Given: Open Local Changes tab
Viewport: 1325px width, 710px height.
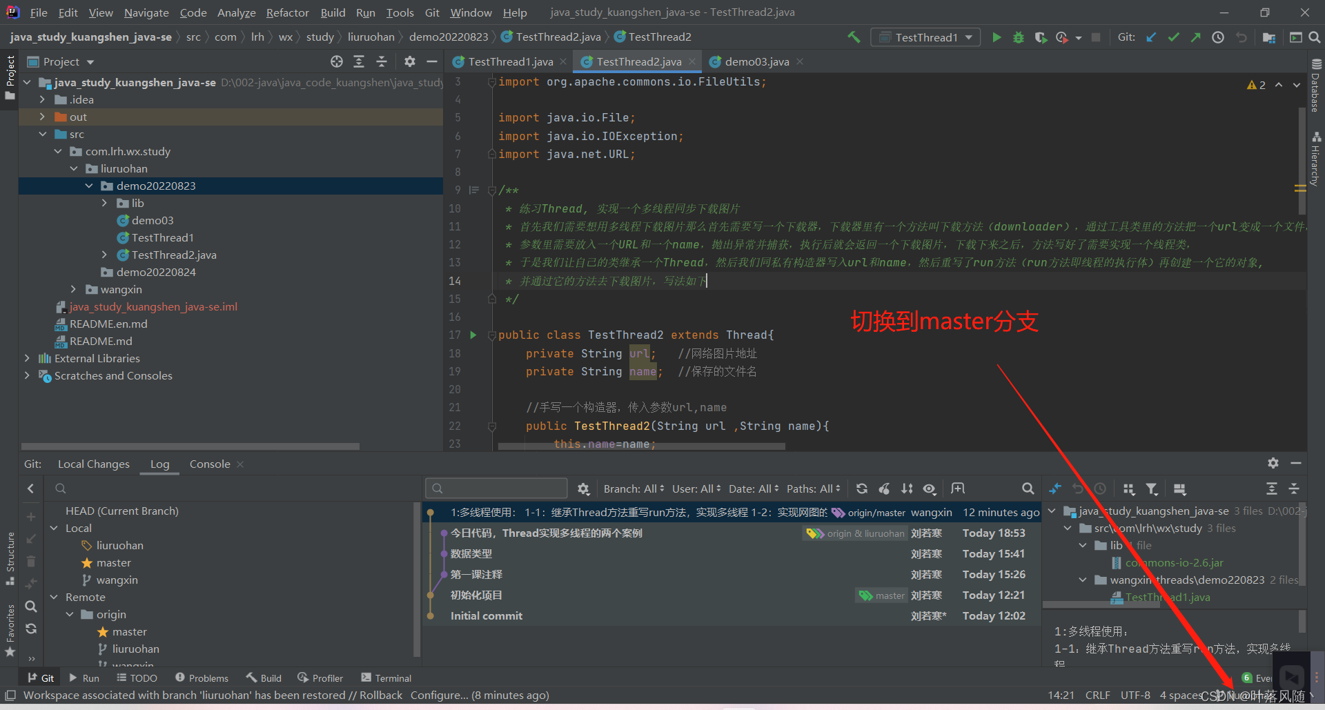Looking at the screenshot, I should (x=94, y=464).
